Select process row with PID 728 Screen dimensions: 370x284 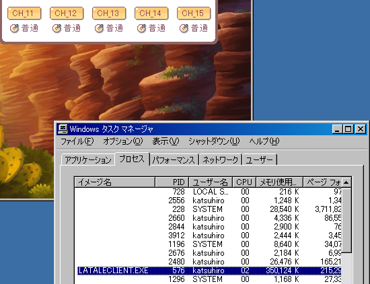point(208,192)
